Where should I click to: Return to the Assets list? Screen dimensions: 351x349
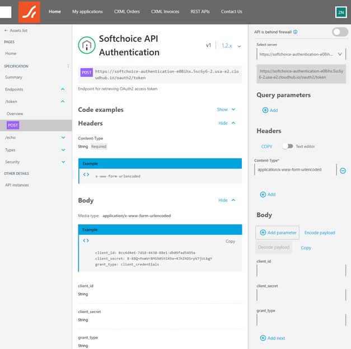(18, 30)
